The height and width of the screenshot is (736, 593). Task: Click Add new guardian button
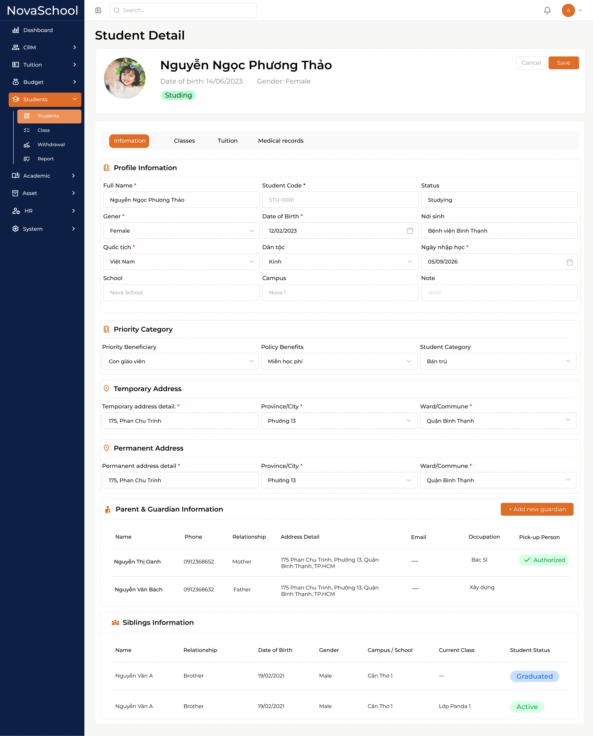tap(537, 509)
